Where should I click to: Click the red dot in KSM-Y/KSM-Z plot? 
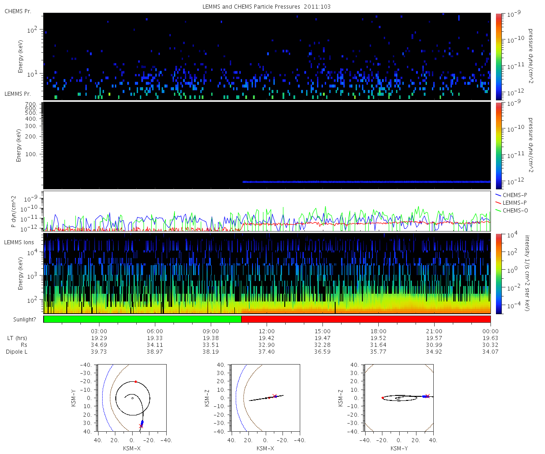pos(382,398)
